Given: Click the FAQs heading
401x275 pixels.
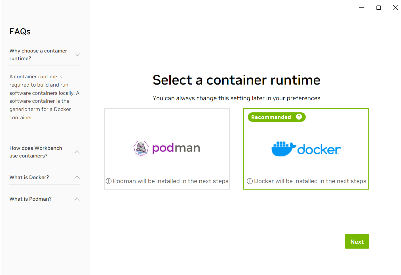Looking at the screenshot, I should tap(20, 32).
